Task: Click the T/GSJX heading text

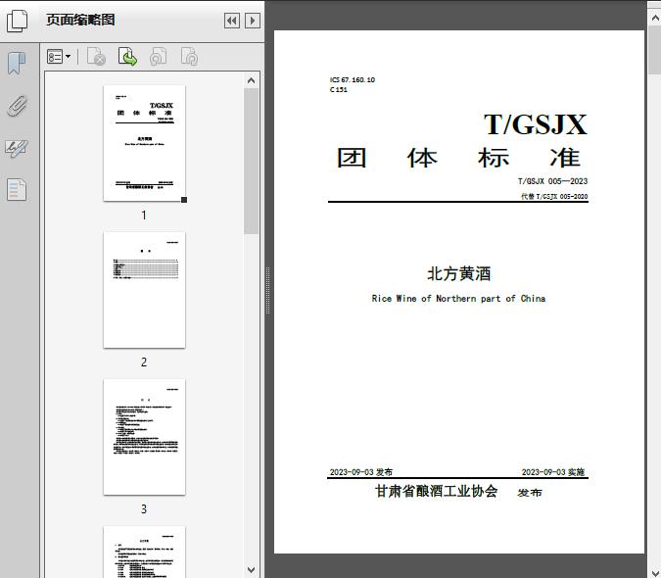Action: pyautogui.click(x=535, y=124)
